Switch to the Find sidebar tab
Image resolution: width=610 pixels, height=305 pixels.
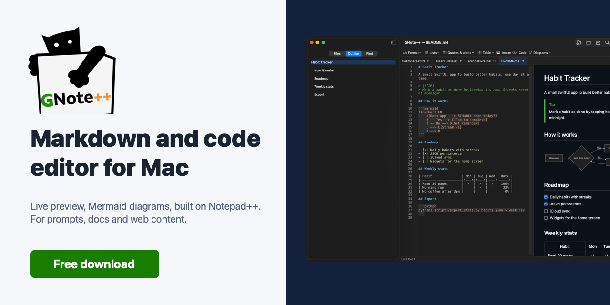point(370,54)
